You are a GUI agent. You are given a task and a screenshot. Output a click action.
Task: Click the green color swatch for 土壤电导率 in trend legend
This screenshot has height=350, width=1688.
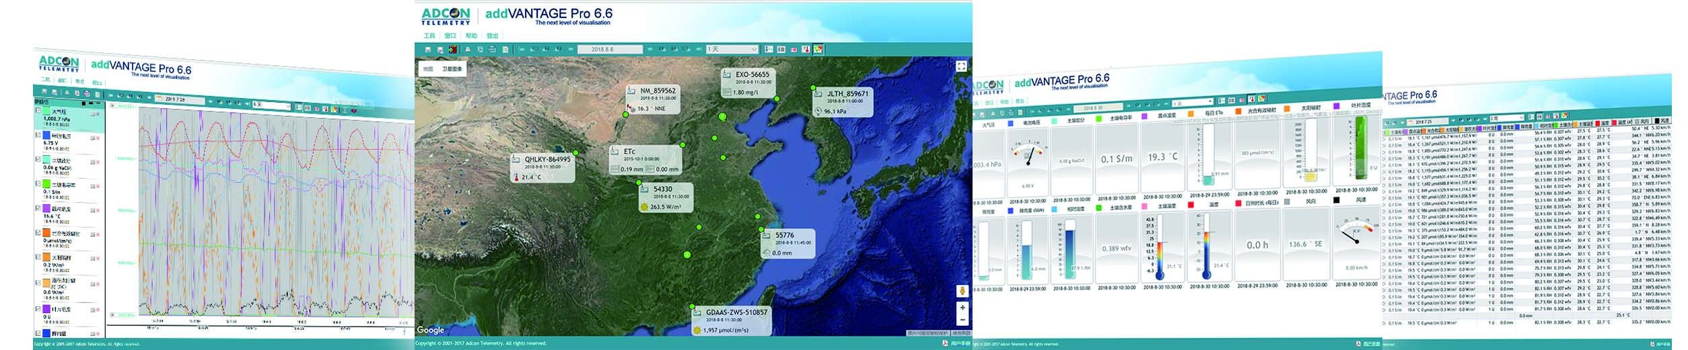click(x=46, y=183)
